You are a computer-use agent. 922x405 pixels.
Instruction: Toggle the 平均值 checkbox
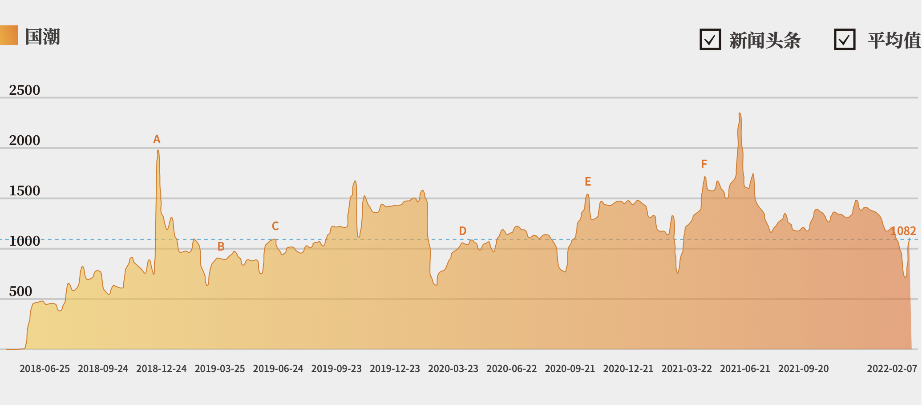[845, 40]
